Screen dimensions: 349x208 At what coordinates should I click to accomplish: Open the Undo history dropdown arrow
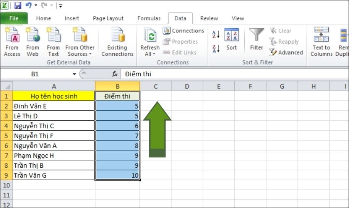[x=36, y=5]
